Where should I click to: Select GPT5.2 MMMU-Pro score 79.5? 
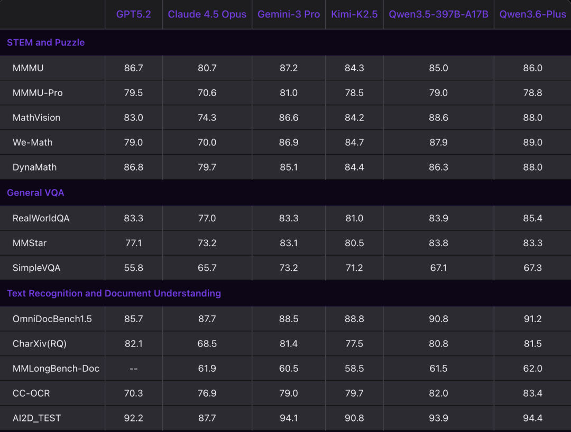coord(133,93)
